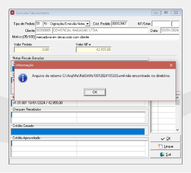Click the Limpar clipboard icon
The height and width of the screenshot is (173, 191).
[x=160, y=146]
